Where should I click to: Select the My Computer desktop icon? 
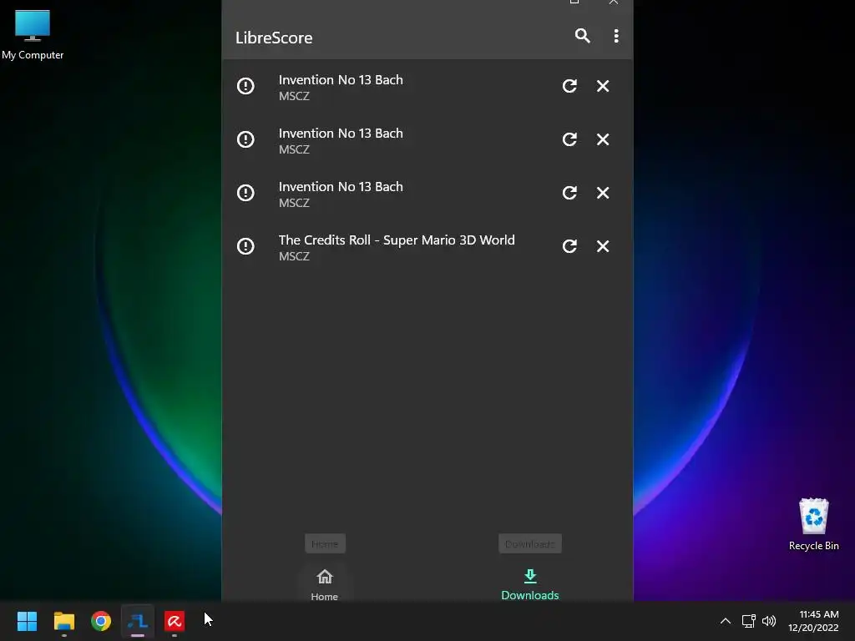[x=33, y=34]
